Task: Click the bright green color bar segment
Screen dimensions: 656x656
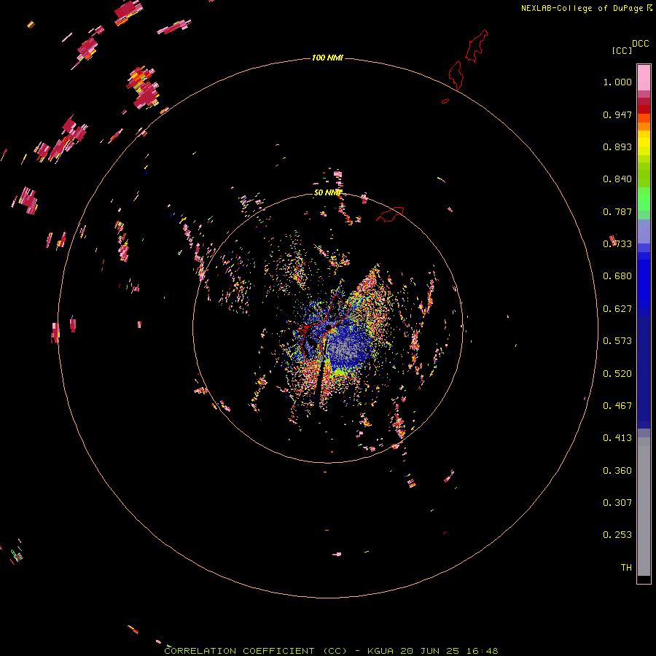Action: point(644,199)
